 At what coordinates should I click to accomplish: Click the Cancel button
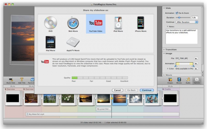point(118,90)
